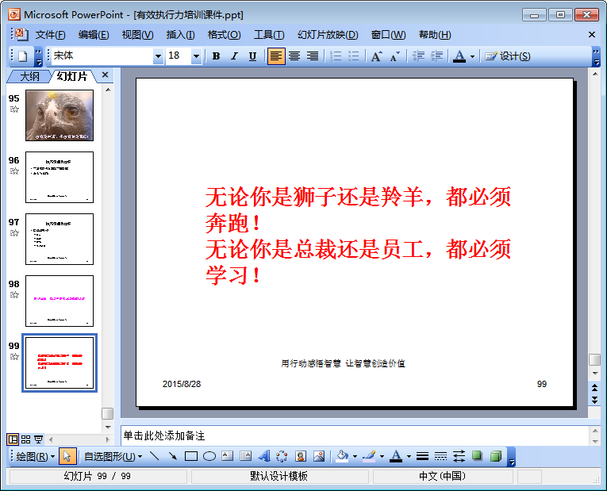Click Increase Font Size icon
This screenshot has width=607, height=491.
376,56
